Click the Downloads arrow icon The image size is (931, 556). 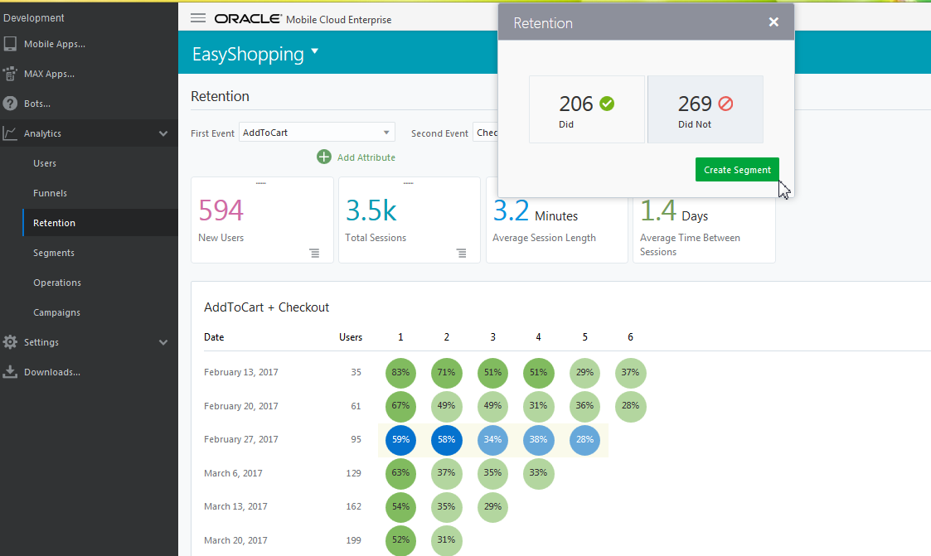coord(10,371)
